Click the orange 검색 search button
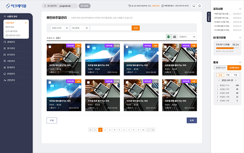 pyautogui.click(x=136, y=28)
